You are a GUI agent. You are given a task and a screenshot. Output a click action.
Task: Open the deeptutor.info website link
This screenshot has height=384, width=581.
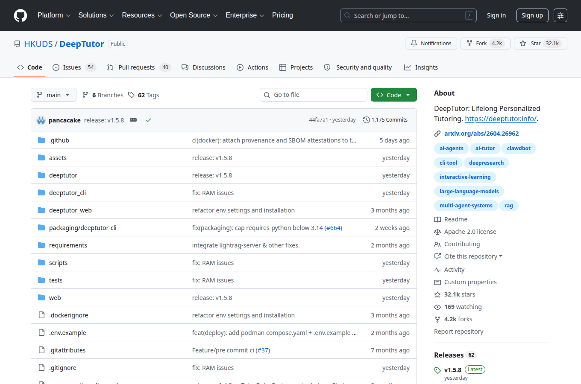pos(501,119)
